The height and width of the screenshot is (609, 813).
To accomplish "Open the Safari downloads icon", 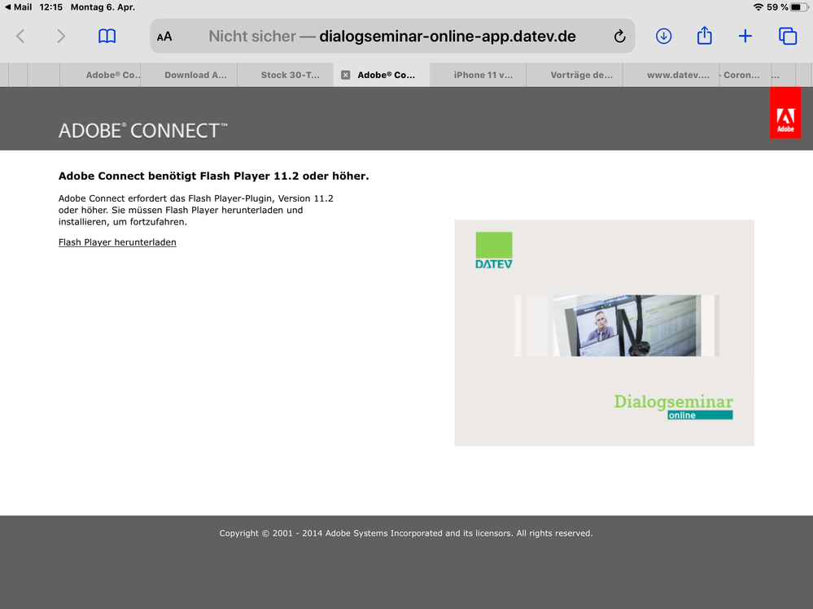I will (x=664, y=37).
